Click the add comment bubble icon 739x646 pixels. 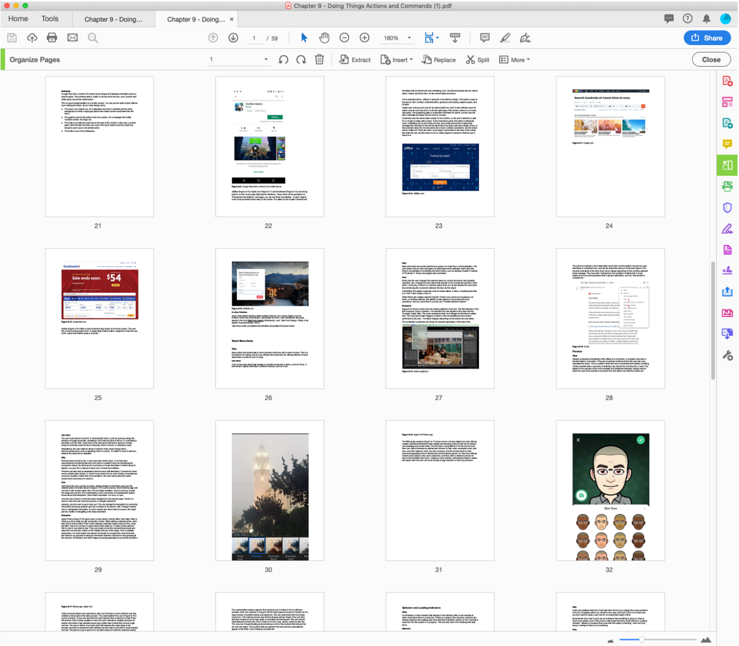coord(484,38)
